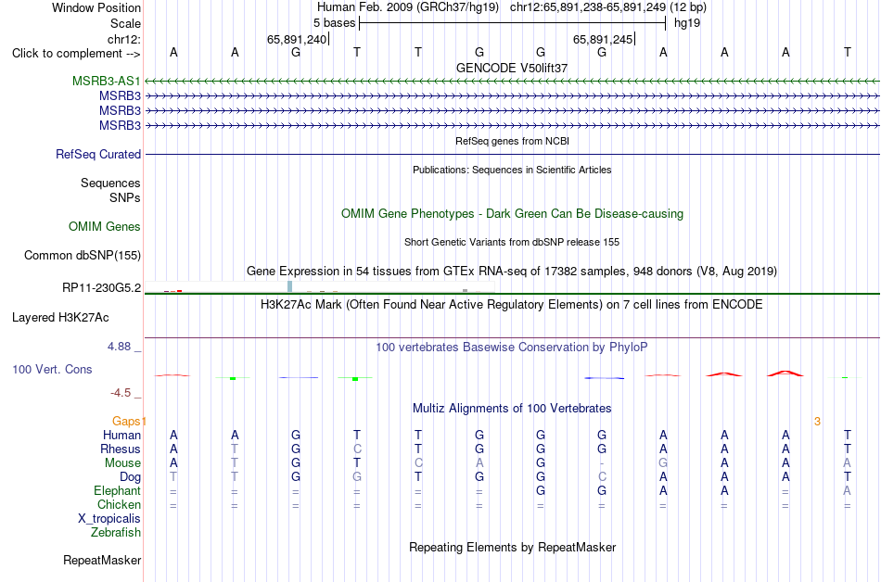
Task: Click the 100 Vert. Cons track label
Action: point(52,369)
